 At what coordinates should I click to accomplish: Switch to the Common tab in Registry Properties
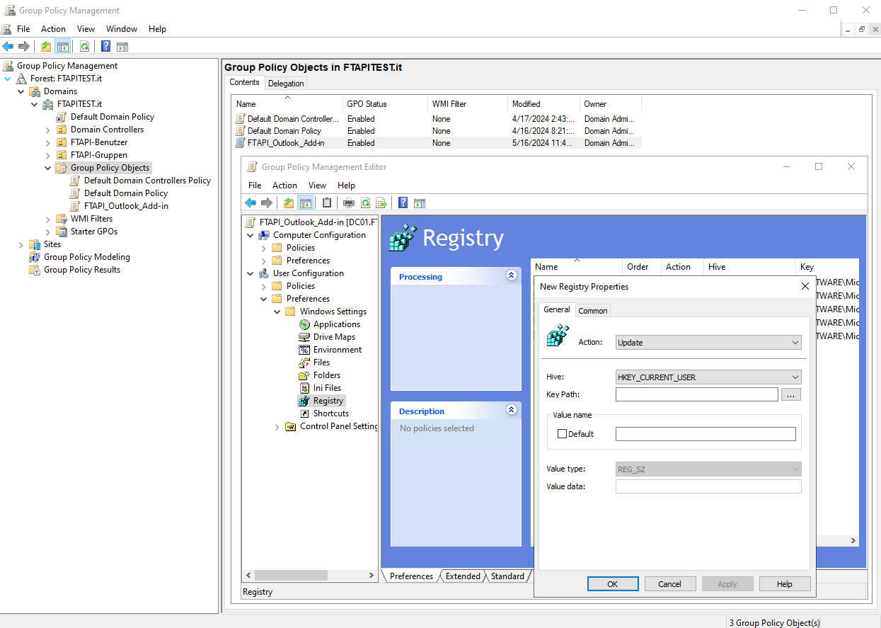pos(593,311)
